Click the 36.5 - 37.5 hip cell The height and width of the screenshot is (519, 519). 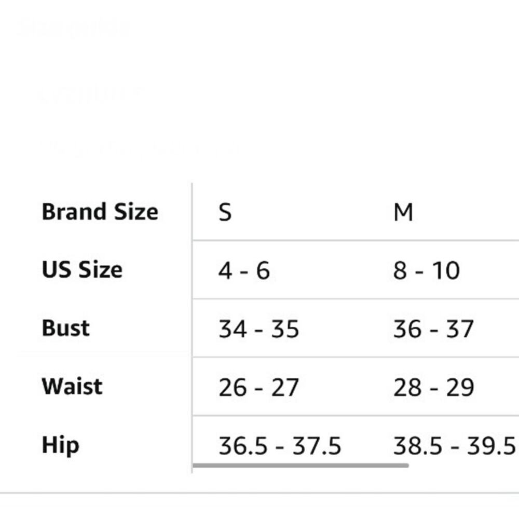(280, 445)
